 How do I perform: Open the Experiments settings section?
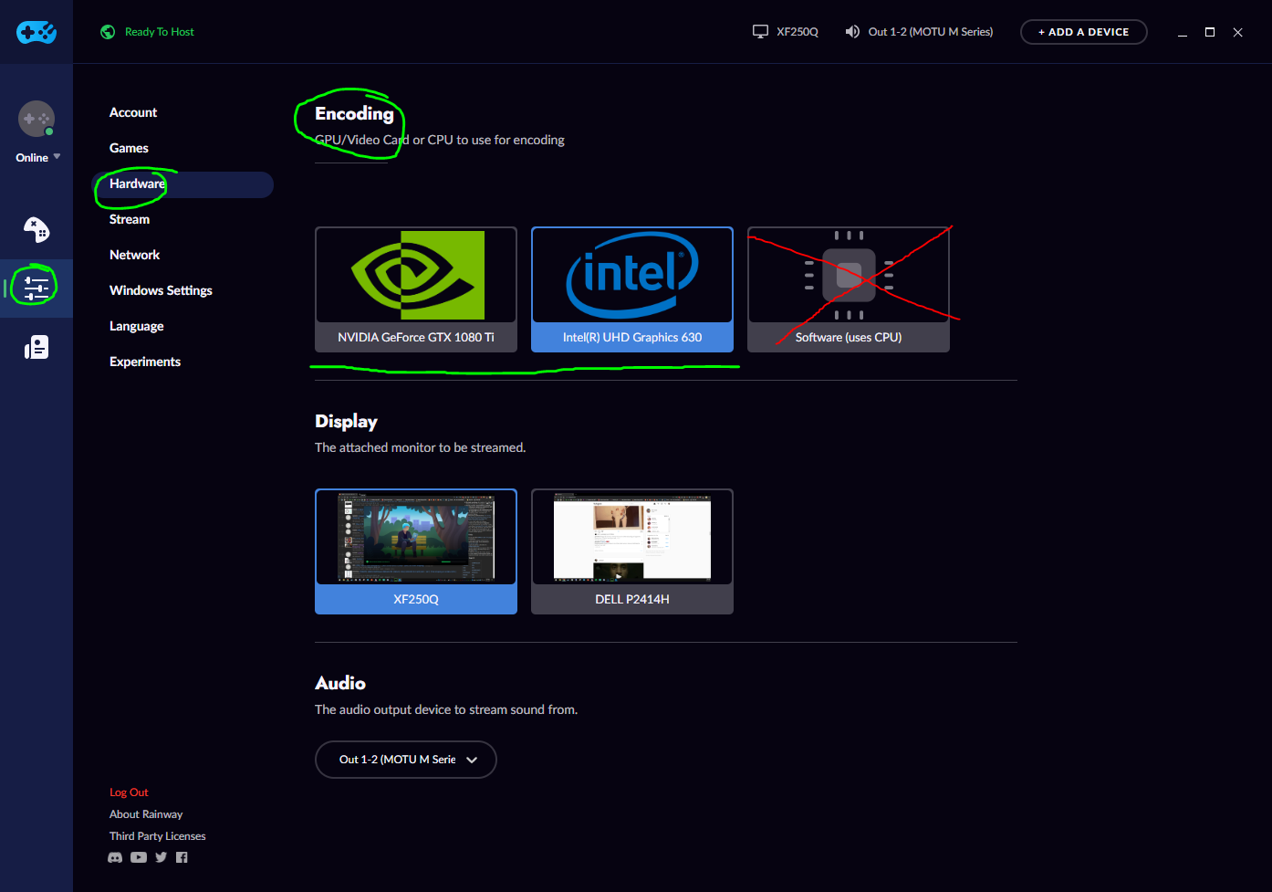145,362
